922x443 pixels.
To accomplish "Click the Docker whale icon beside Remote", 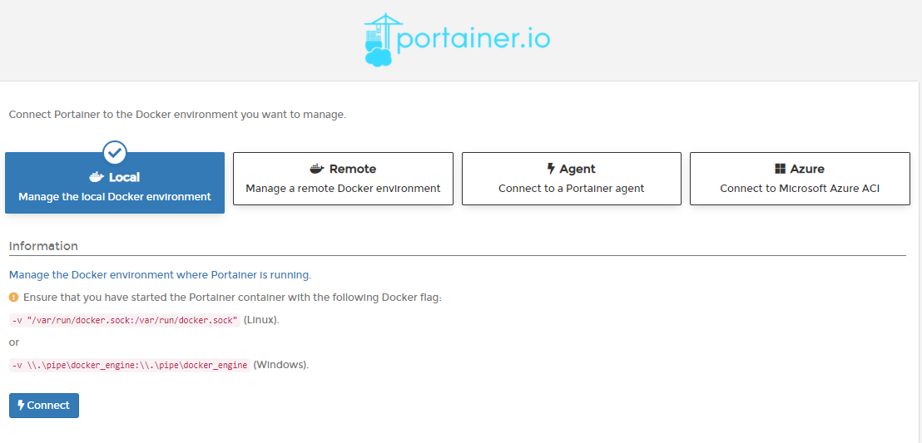I will pos(317,170).
